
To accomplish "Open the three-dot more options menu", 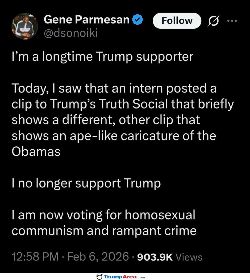I will (232, 21).
